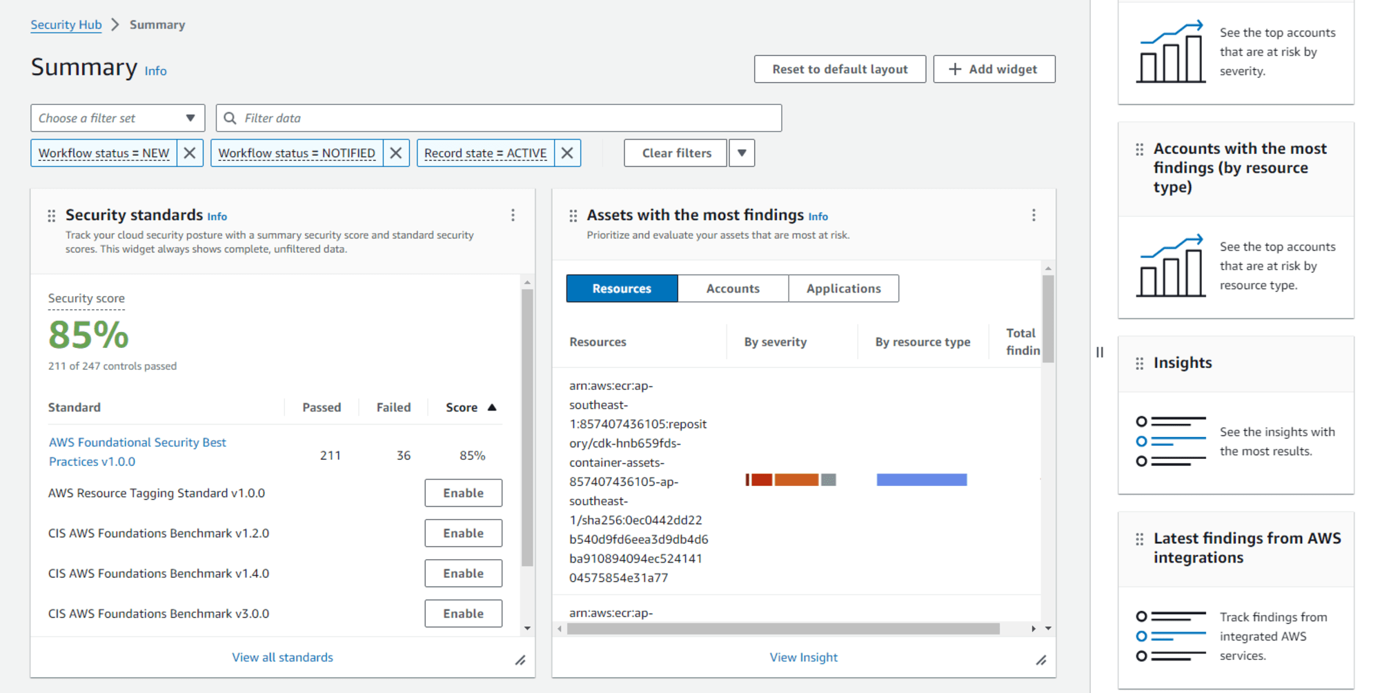
Task: Click the Record state = ACTIVE filter token
Action: [486, 153]
